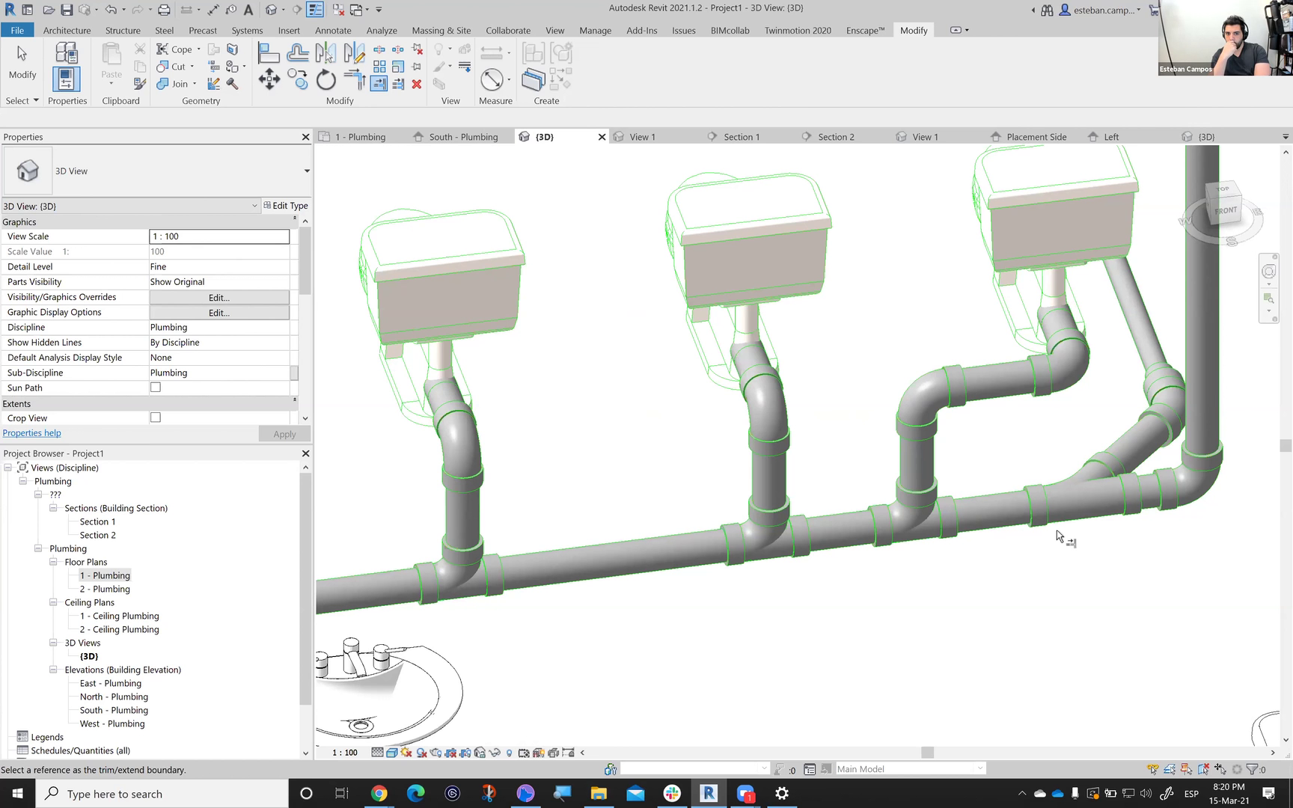Open the Cope dropdown arrow
Image resolution: width=1293 pixels, height=808 pixels.
click(x=198, y=49)
